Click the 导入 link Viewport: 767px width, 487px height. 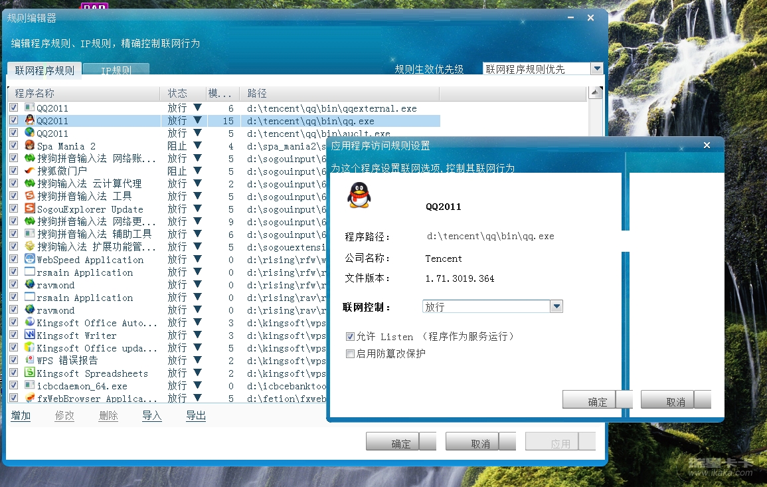click(x=151, y=415)
